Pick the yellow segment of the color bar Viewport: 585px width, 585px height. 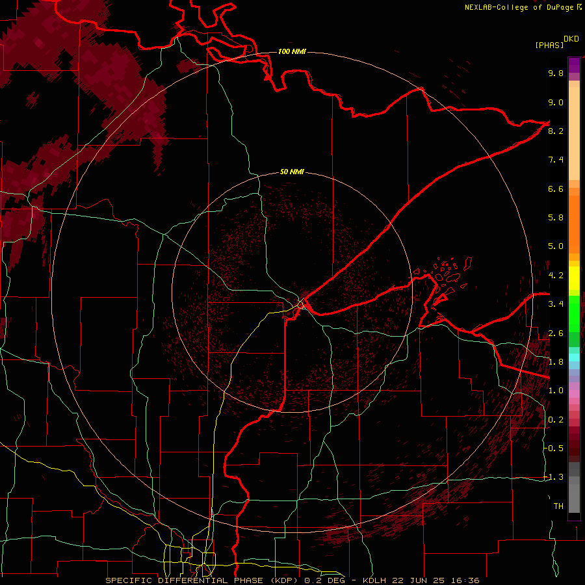pos(574,278)
